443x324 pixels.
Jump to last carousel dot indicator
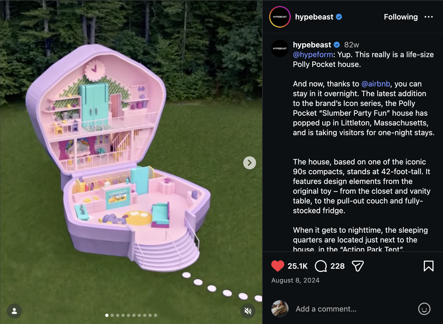click(156, 315)
